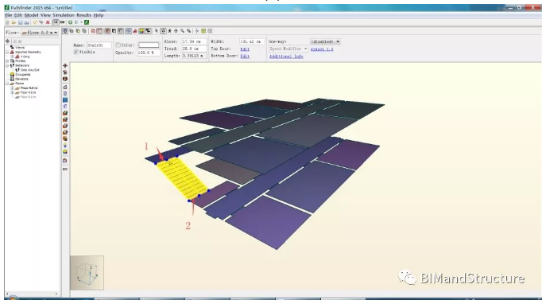Select the Views tree item
546x304 pixels.
[20, 48]
